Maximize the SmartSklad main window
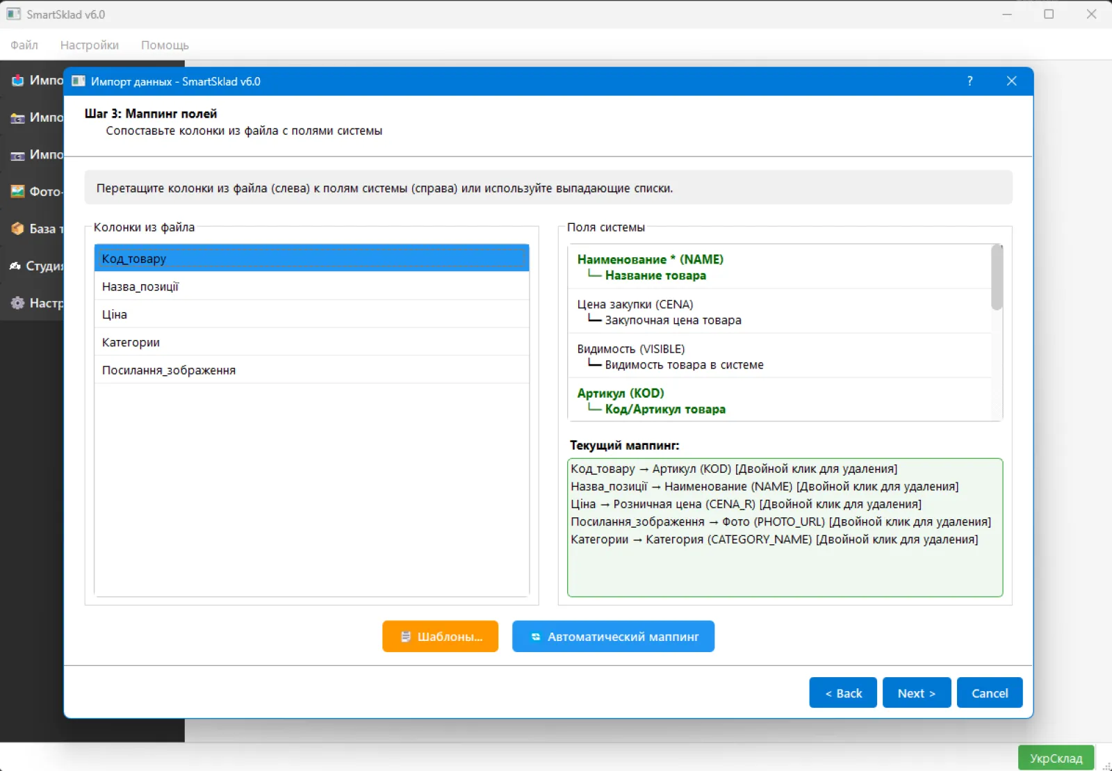 [x=1049, y=14]
